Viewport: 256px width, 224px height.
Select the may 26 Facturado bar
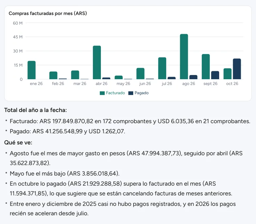[119, 77]
